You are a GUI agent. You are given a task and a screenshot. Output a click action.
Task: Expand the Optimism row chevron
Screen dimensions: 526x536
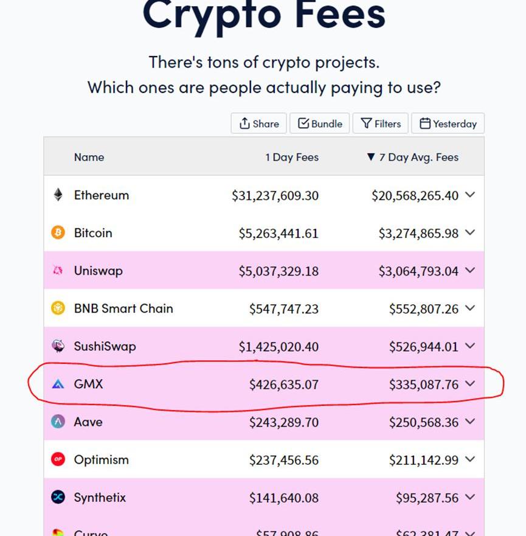click(x=470, y=459)
